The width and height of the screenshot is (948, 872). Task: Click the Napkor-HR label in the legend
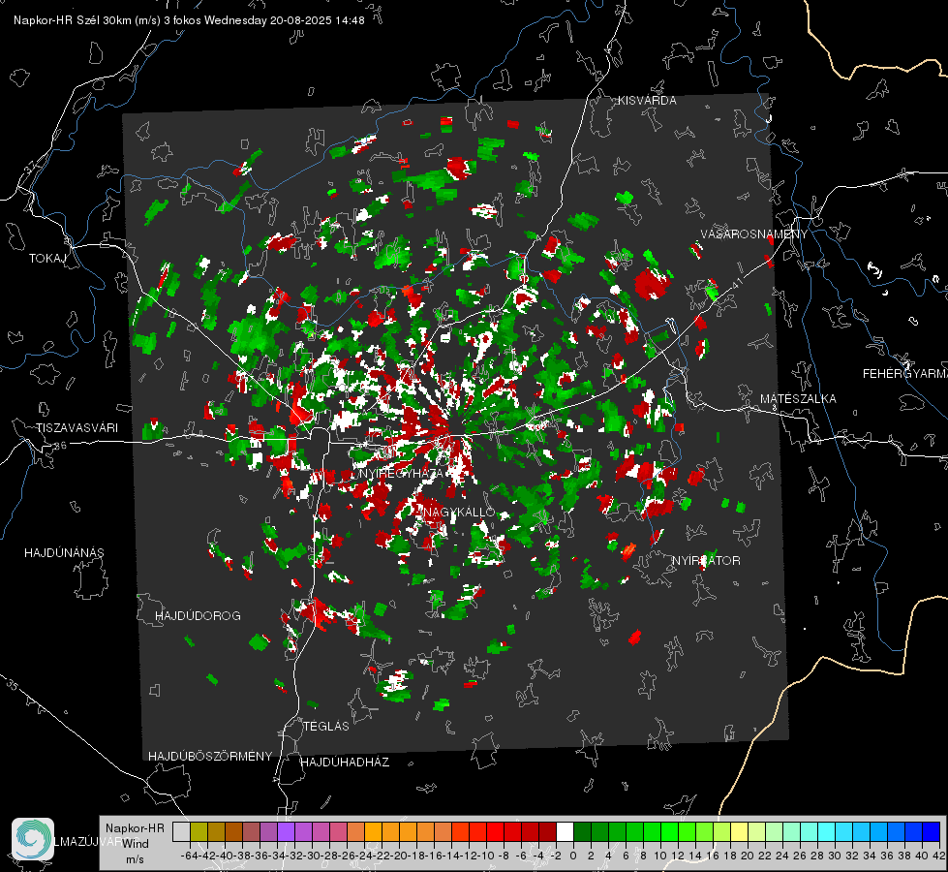click(x=135, y=828)
